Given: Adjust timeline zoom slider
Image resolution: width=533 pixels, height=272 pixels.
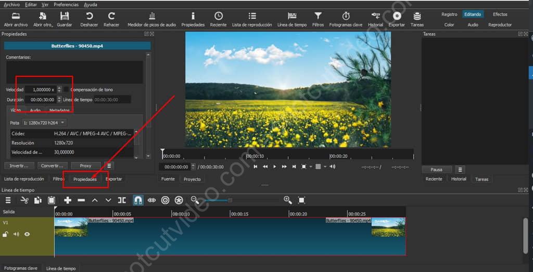Looking at the screenshot, I should point(230,200).
